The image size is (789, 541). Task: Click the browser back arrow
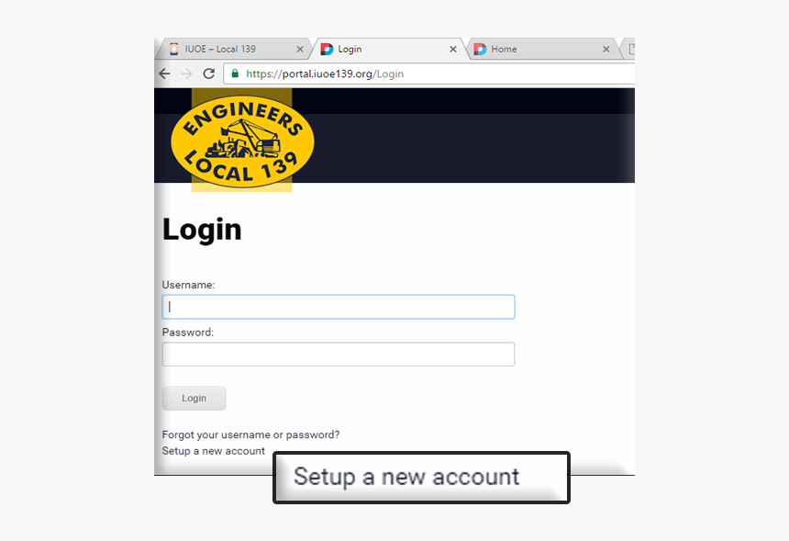pyautogui.click(x=164, y=74)
